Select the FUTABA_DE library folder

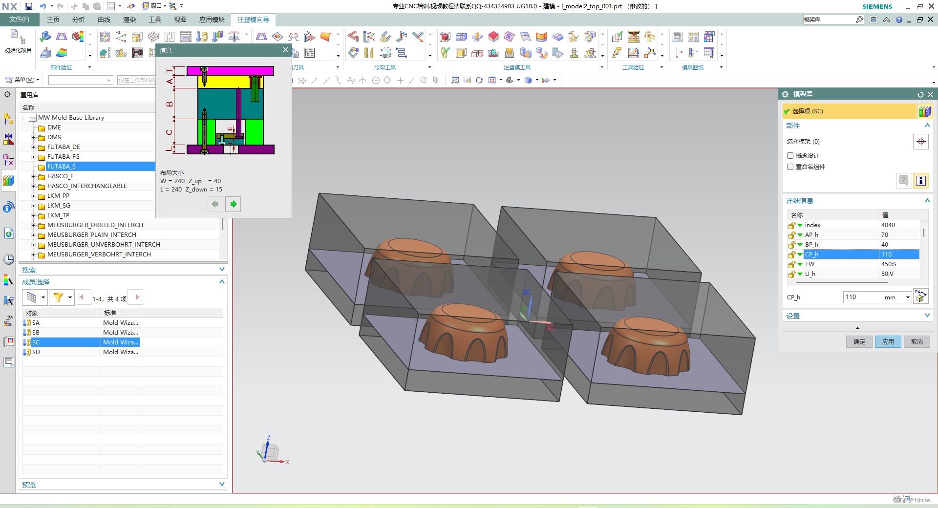[x=64, y=147]
